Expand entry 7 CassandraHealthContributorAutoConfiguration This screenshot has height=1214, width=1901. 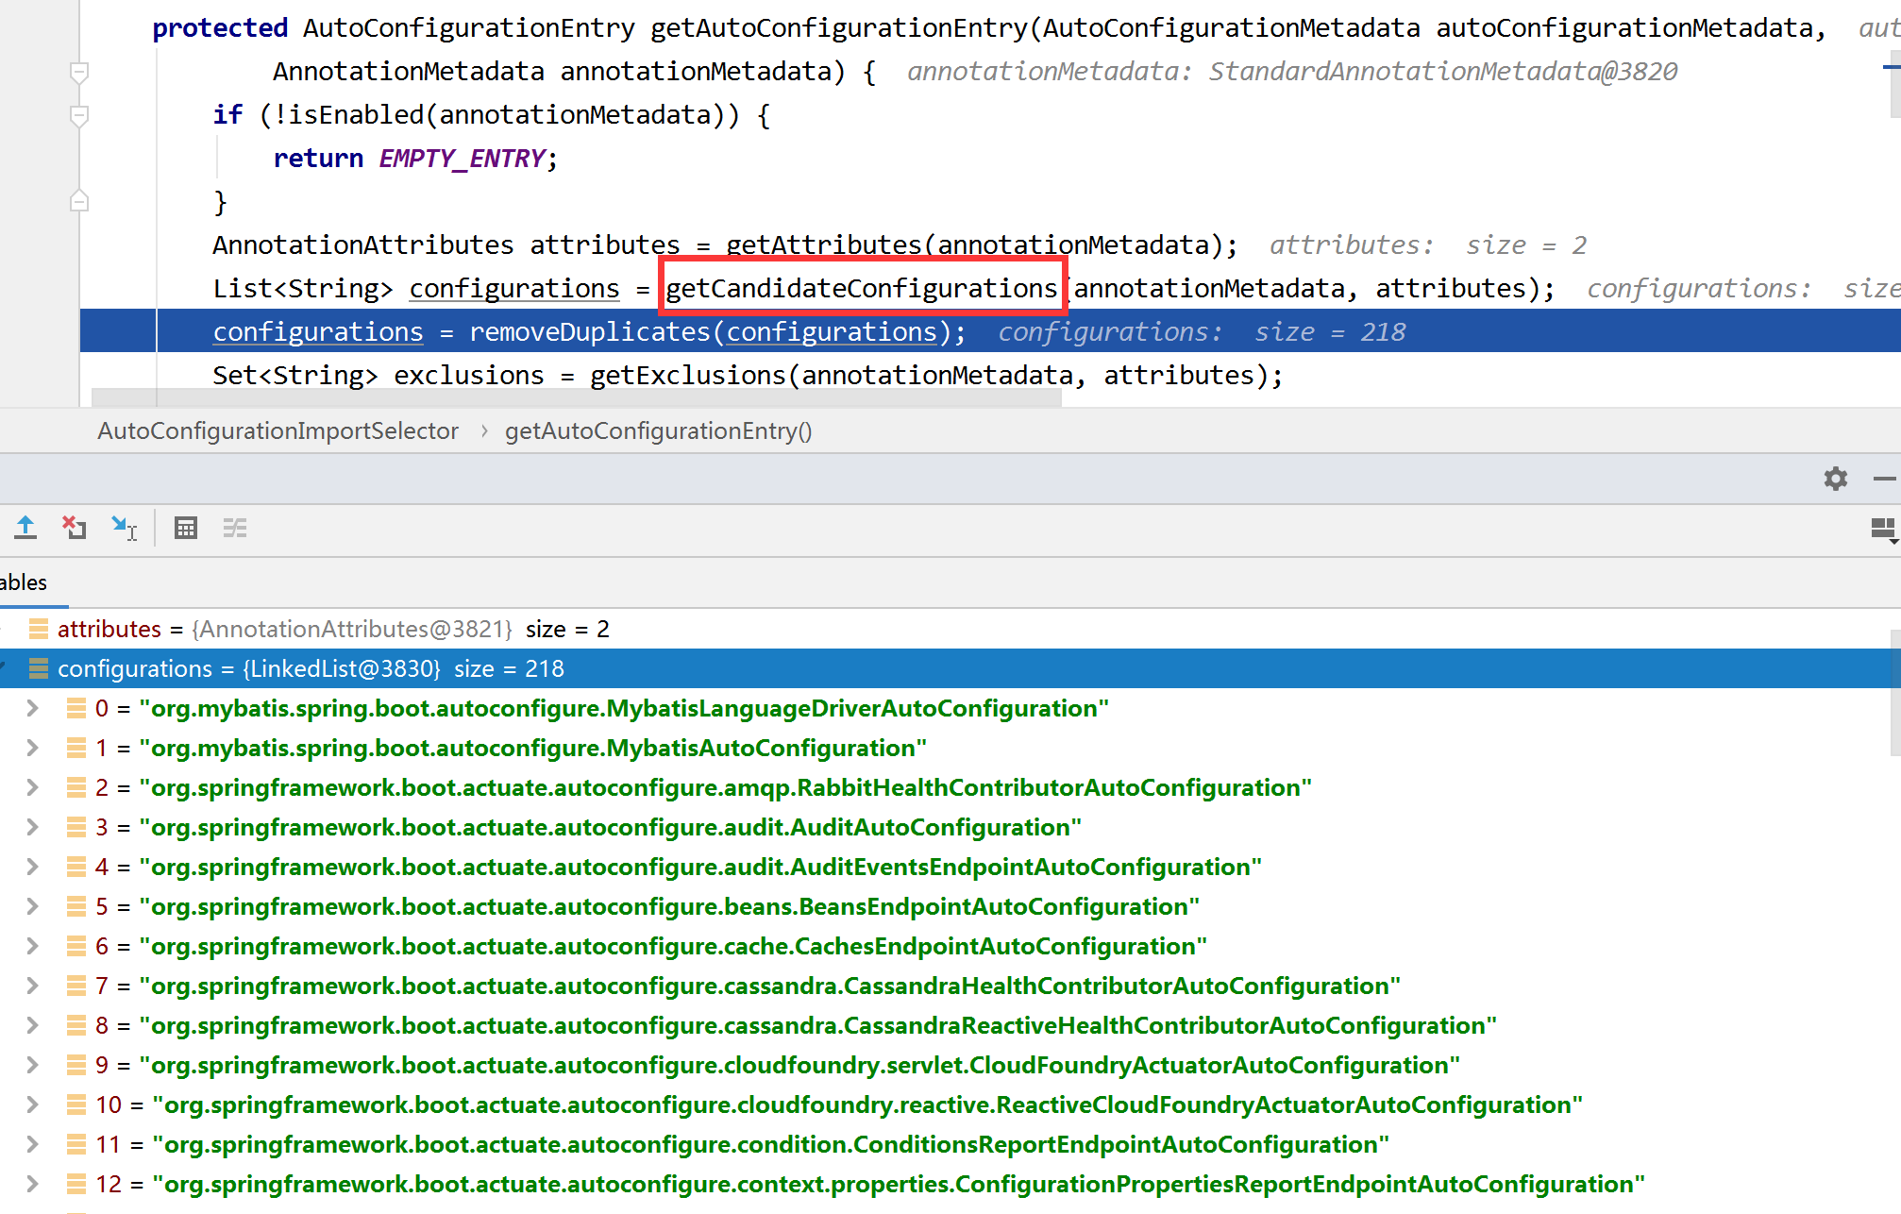pos(32,986)
